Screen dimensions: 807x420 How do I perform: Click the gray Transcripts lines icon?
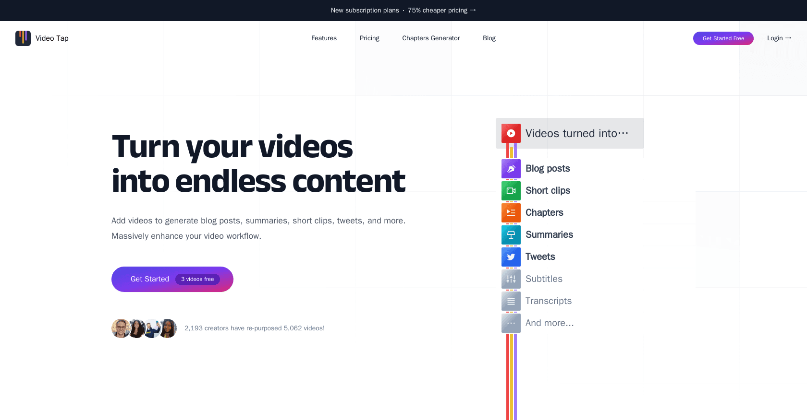(511, 301)
